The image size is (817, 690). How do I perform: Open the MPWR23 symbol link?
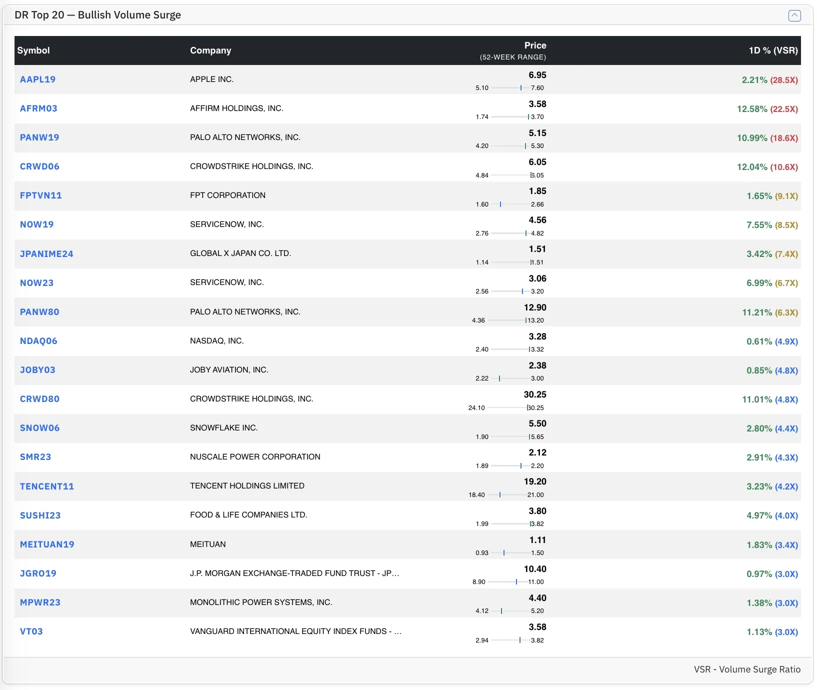point(40,602)
